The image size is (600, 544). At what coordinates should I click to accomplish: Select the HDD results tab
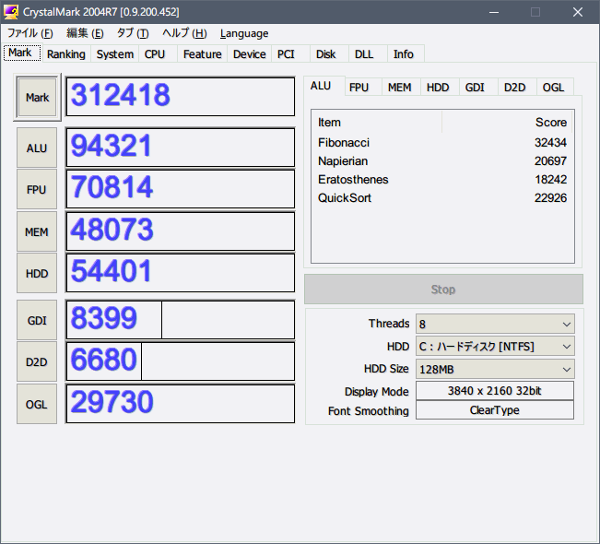pos(438,88)
